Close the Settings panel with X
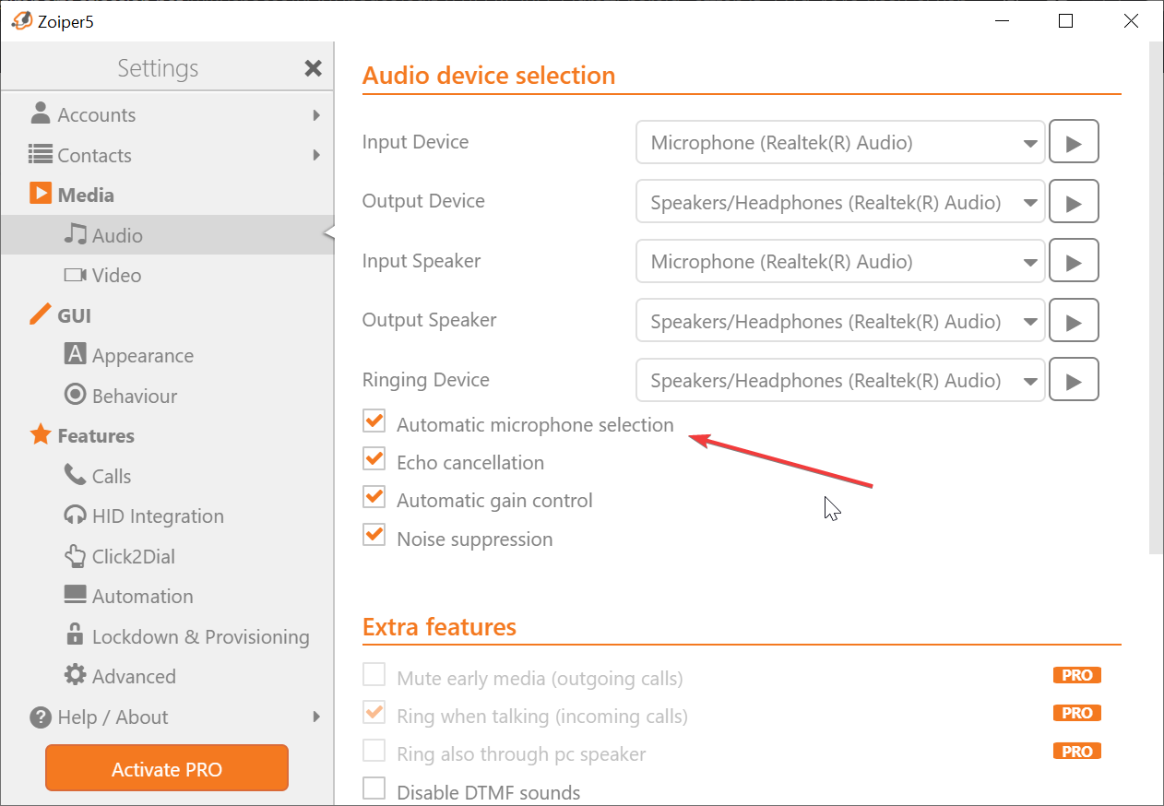1164x806 pixels. point(314,68)
